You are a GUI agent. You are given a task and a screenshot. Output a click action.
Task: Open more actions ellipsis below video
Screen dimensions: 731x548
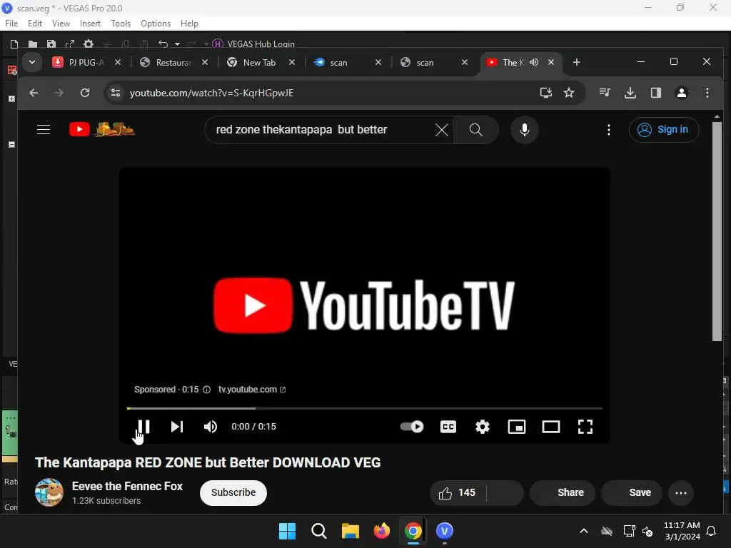[x=680, y=492]
